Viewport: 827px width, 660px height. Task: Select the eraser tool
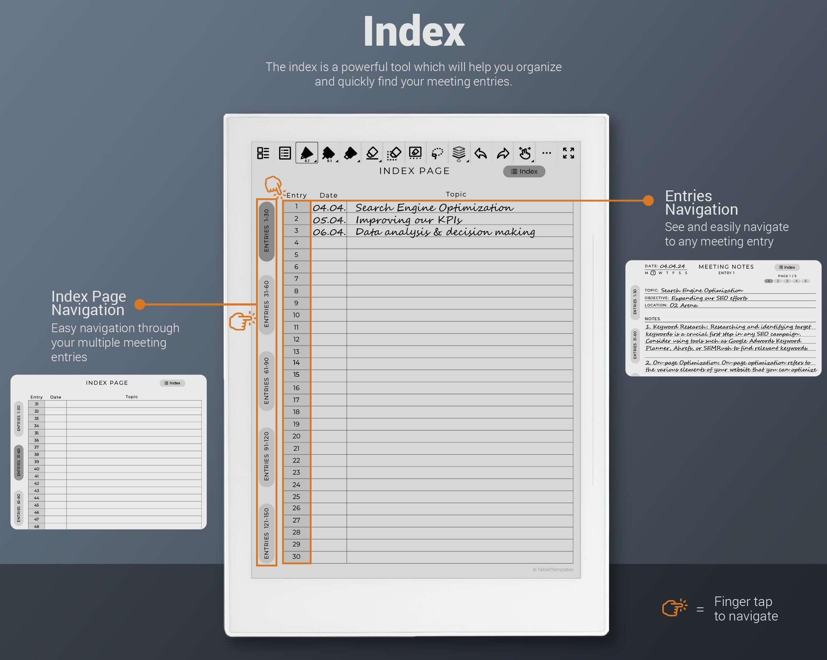coord(373,153)
